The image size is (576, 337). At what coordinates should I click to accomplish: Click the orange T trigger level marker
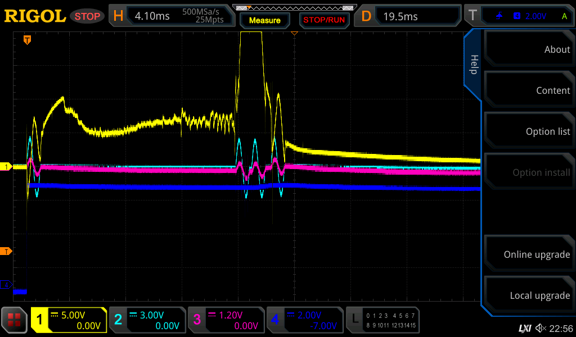[x=6, y=251]
